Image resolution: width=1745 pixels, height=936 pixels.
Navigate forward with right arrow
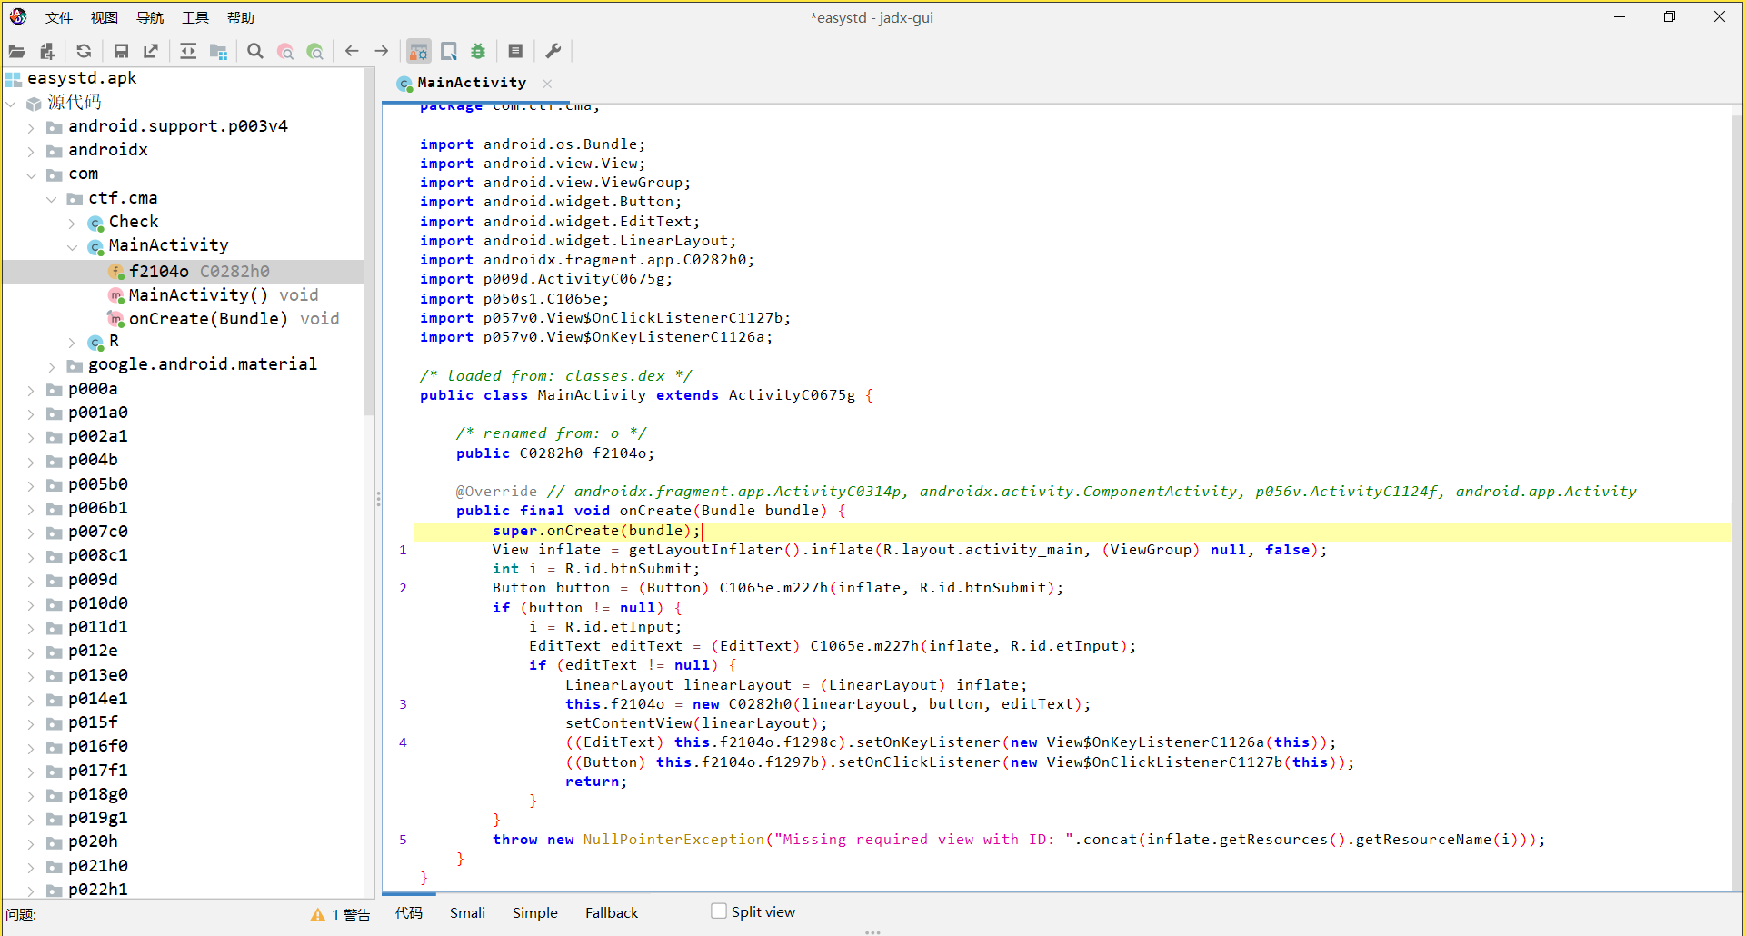382,52
